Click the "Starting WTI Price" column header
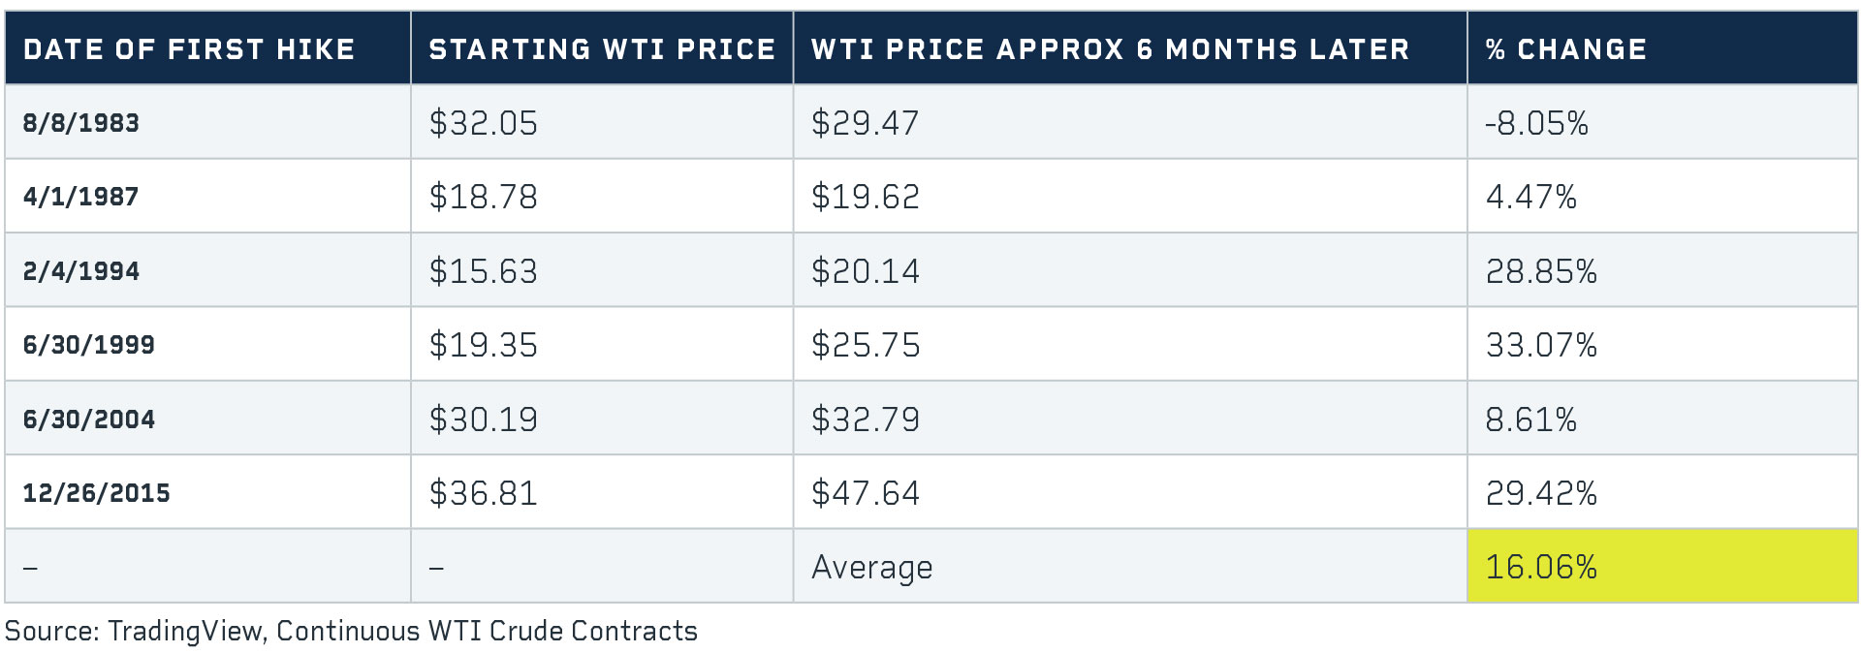Viewport: 1861px width, 653px height. pos(602,49)
